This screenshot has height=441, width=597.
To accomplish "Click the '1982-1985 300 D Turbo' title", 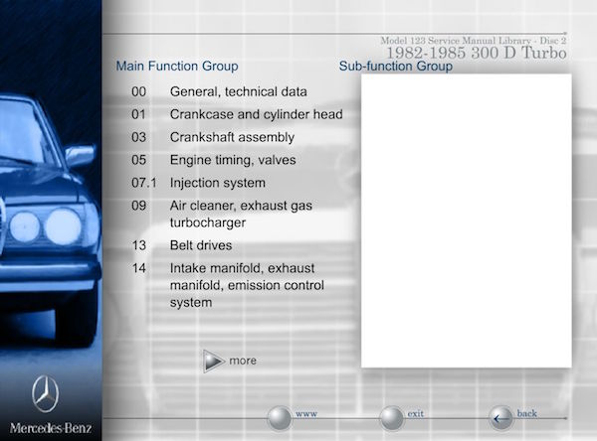I will pyautogui.click(x=477, y=53).
